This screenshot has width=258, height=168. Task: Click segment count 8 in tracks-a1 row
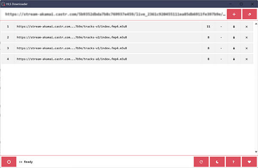tap(208, 59)
